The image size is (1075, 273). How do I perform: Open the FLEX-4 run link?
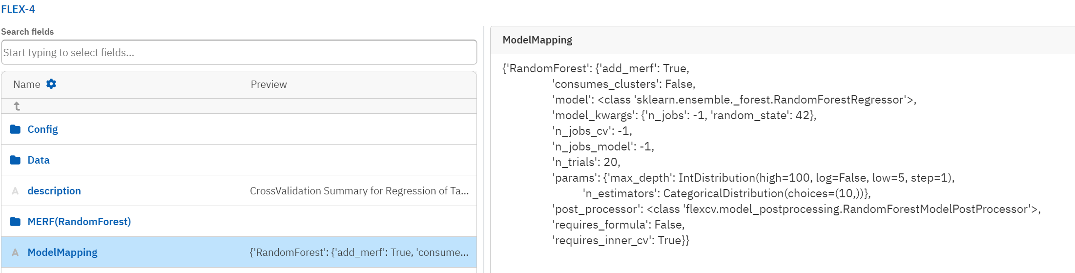18,9
